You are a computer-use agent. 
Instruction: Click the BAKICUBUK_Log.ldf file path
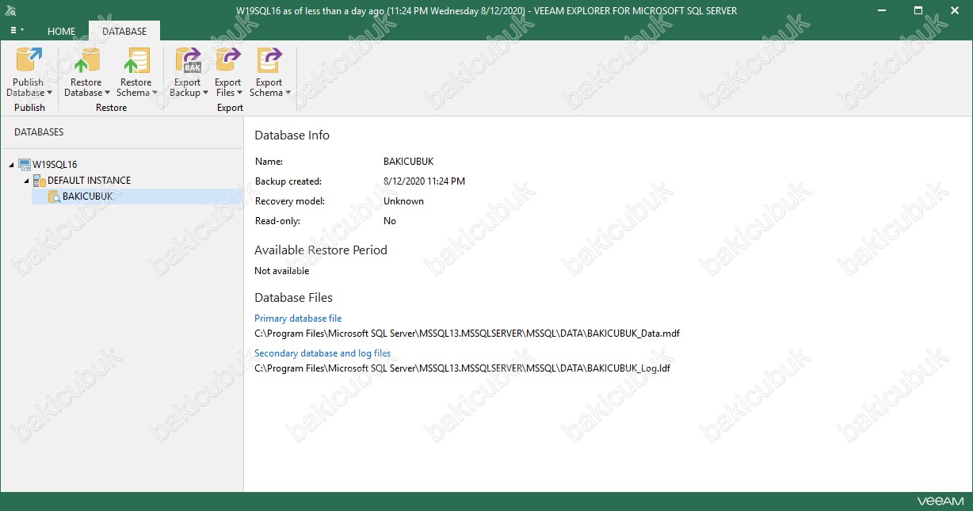tap(463, 368)
